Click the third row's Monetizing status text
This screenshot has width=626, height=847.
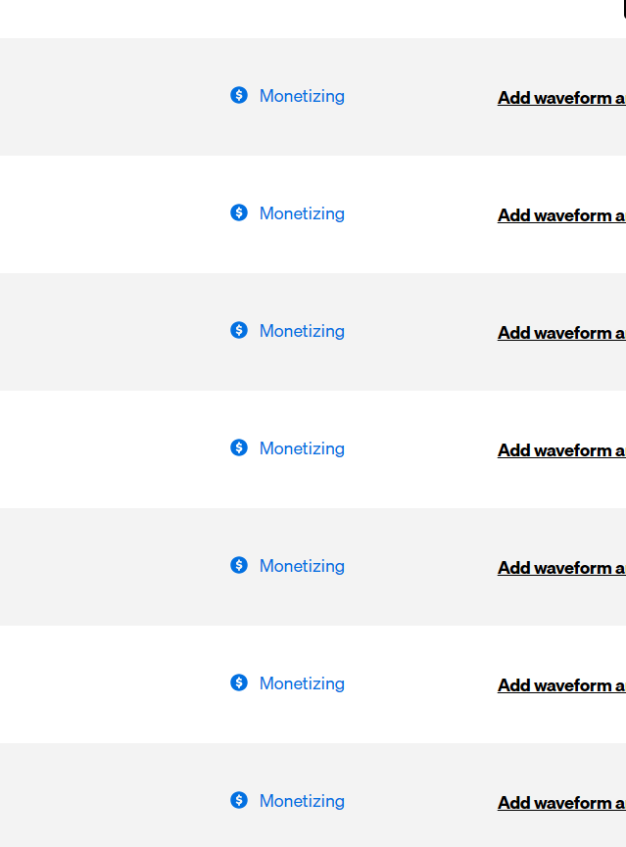[302, 331]
